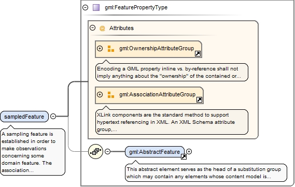Select the gml:FeaturePropertyType label
The height and width of the screenshot is (187, 295).
136,8
